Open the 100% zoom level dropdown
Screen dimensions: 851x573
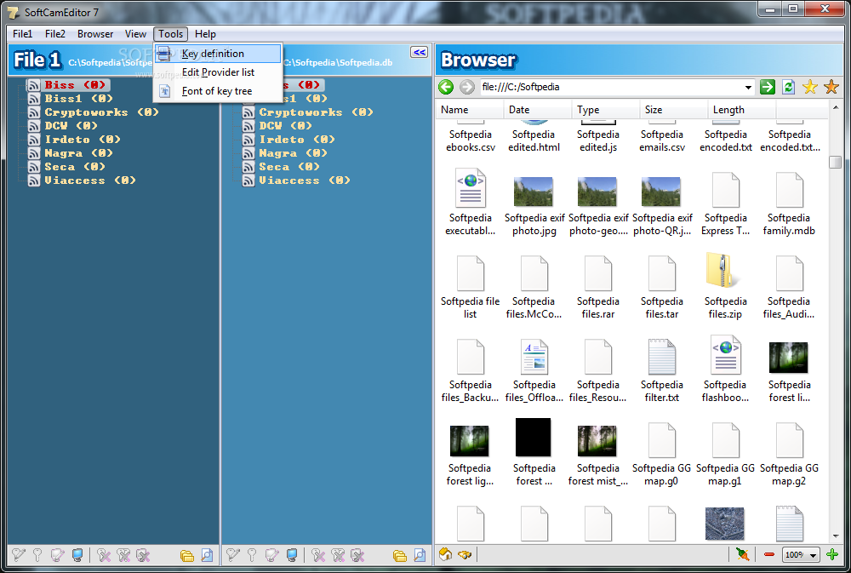click(813, 555)
